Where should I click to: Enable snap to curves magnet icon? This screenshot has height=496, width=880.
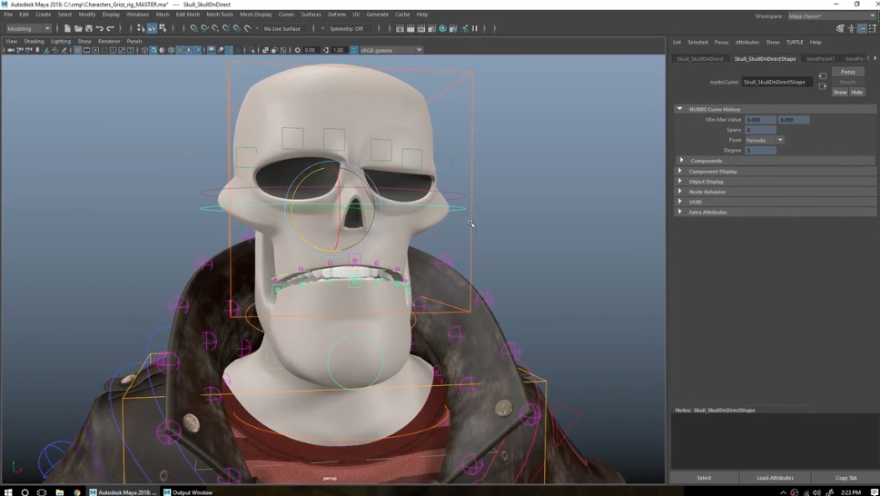pos(203,28)
